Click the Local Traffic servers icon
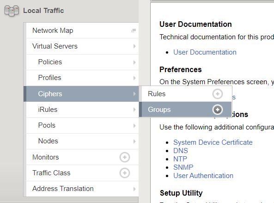 (12, 11)
